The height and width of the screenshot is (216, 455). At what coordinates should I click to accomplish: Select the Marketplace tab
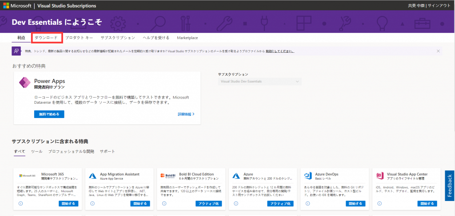pyautogui.click(x=187, y=38)
